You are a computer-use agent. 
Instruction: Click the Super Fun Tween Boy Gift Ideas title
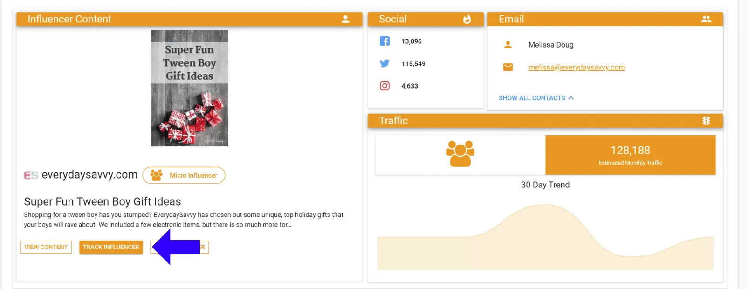tap(103, 201)
